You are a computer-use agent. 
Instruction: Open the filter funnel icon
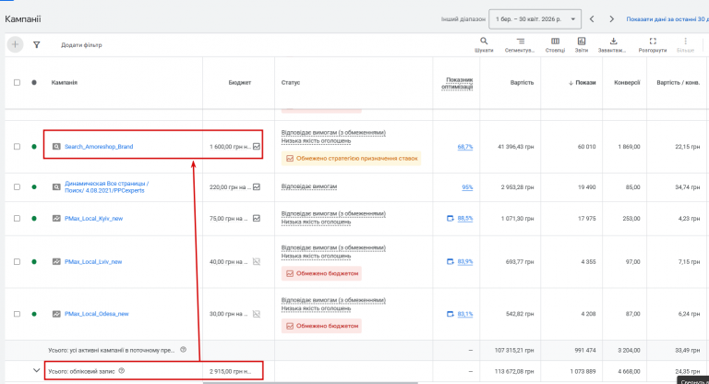37,45
